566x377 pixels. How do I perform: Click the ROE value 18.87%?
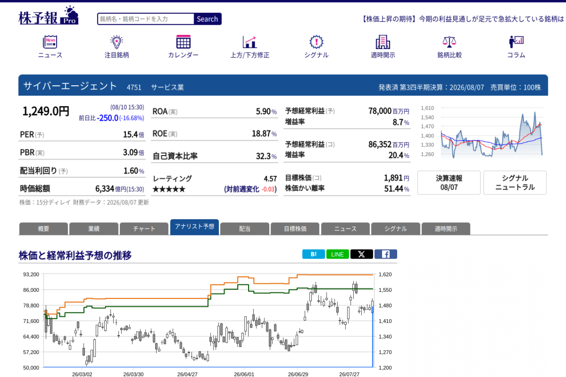[x=264, y=133]
